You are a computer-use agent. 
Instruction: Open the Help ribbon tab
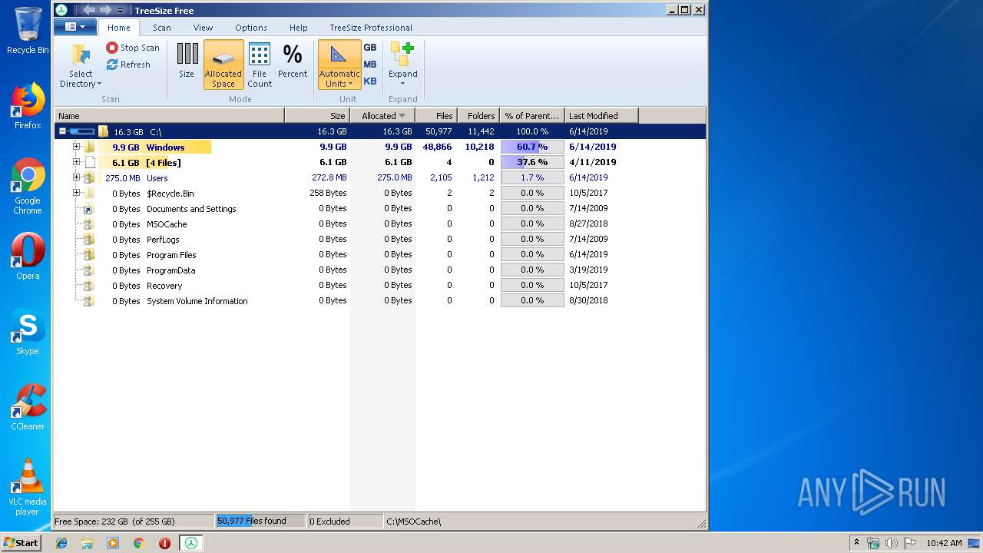[299, 28]
